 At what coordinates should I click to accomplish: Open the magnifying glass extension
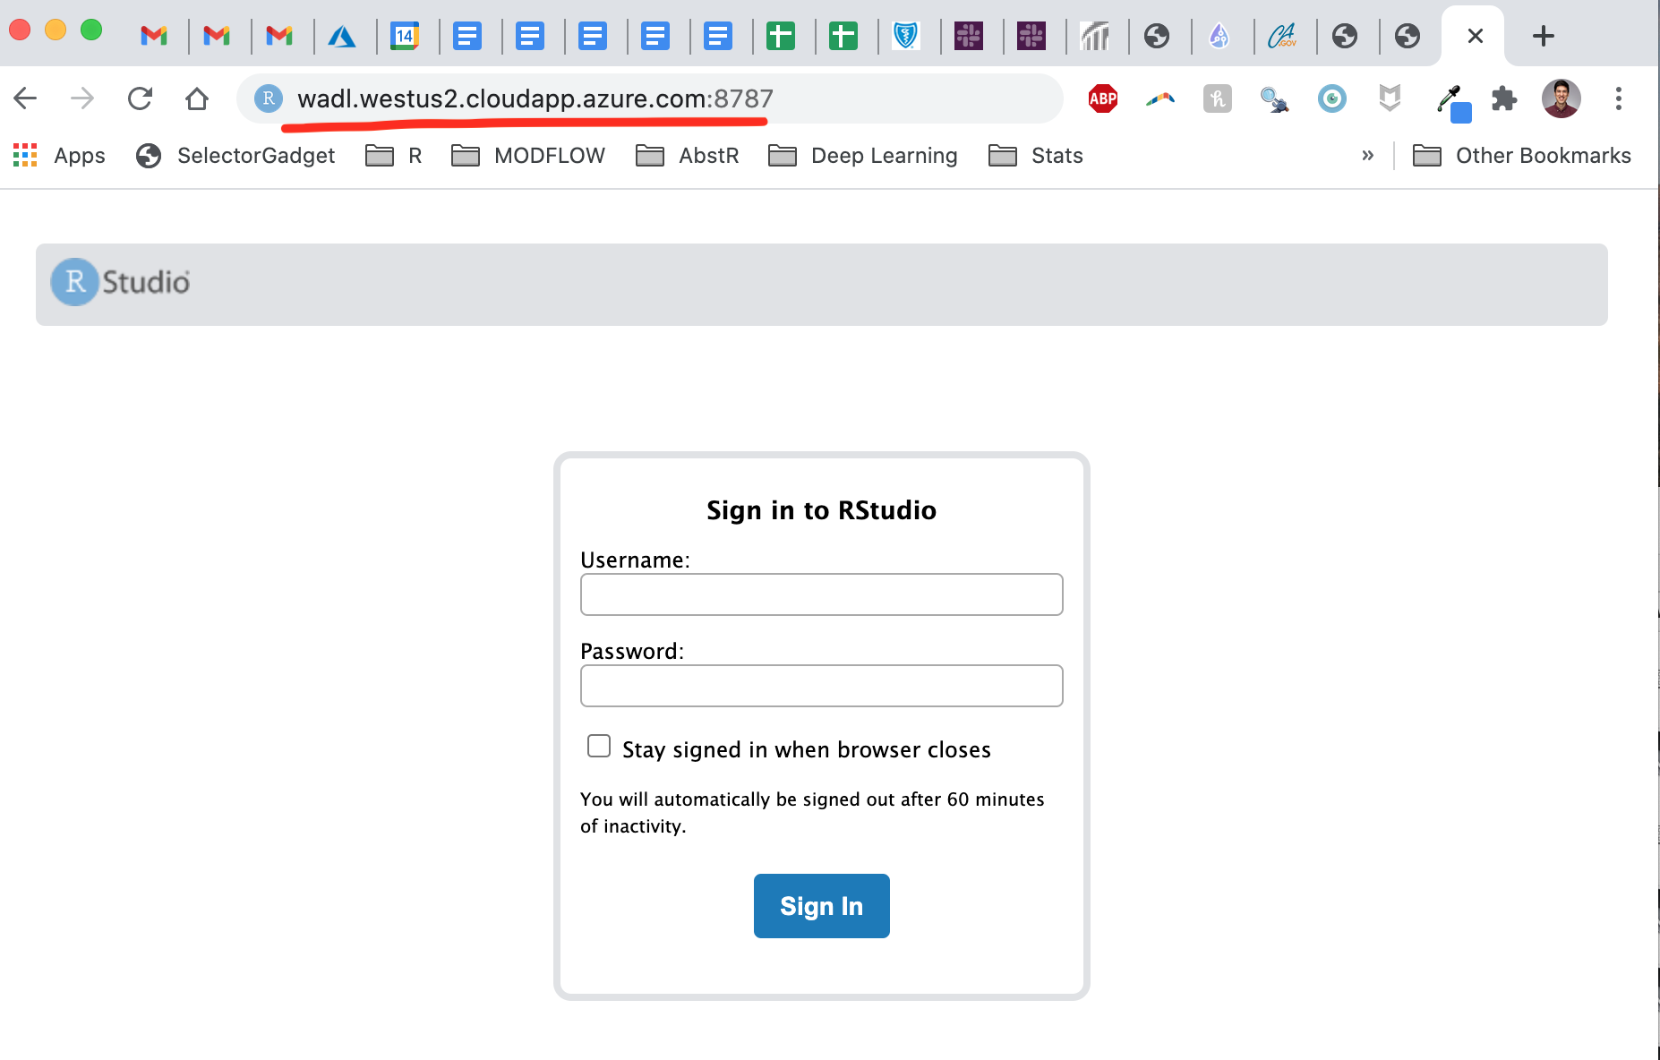1274,98
